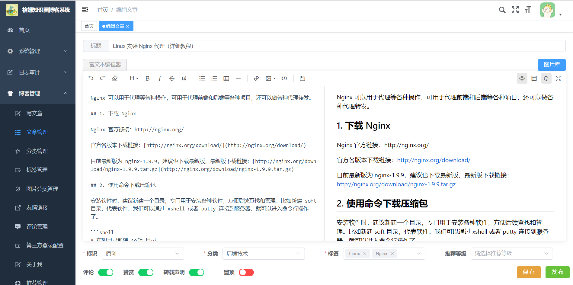573x285 pixels.
Task: Toggle the 赞赏 switch
Action: coord(146,272)
